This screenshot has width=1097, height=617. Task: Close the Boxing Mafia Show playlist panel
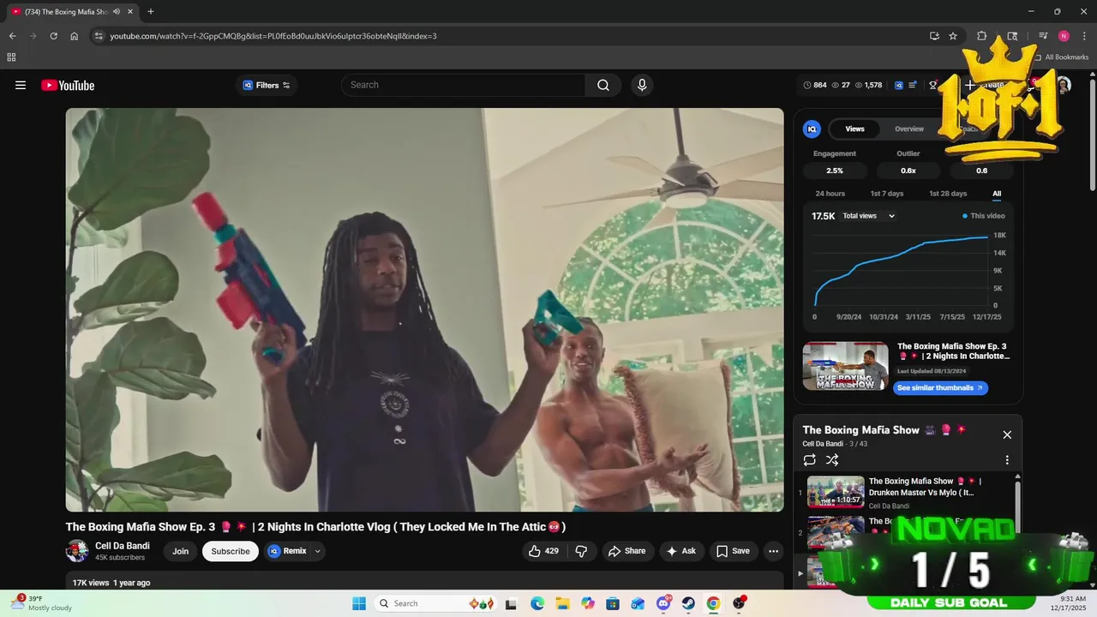click(x=1007, y=434)
